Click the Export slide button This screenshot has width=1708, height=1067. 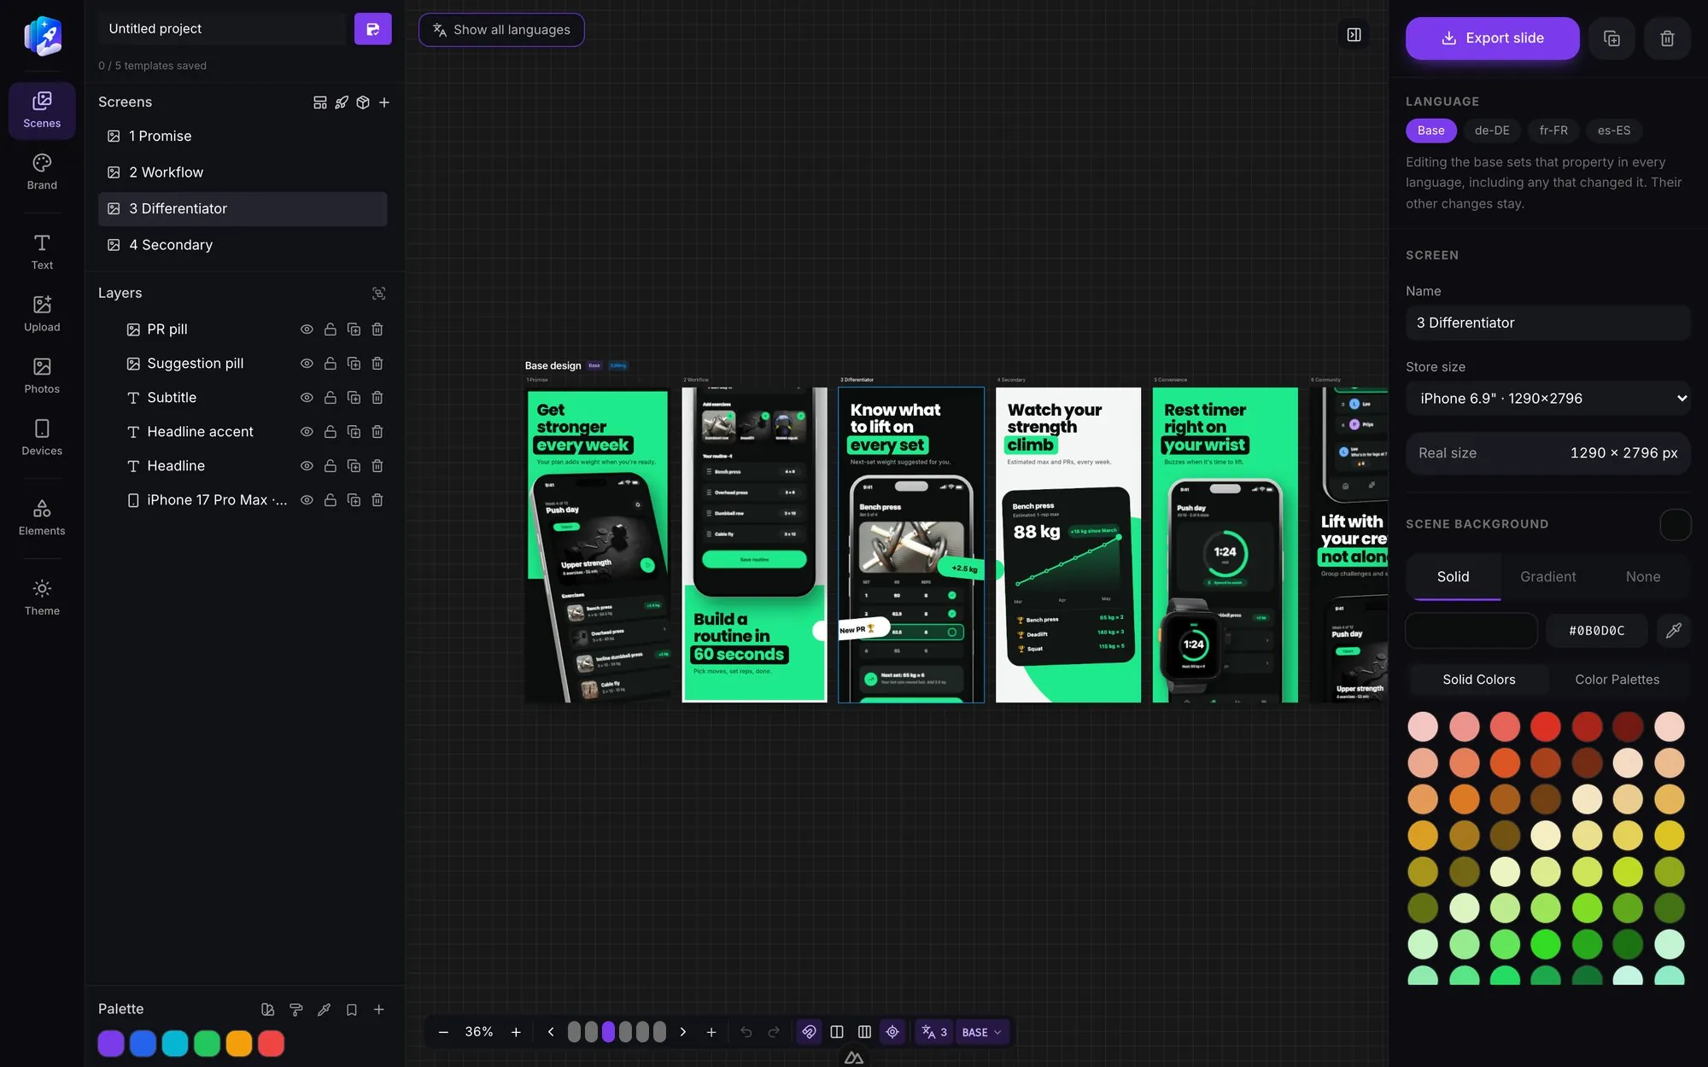1492,38
